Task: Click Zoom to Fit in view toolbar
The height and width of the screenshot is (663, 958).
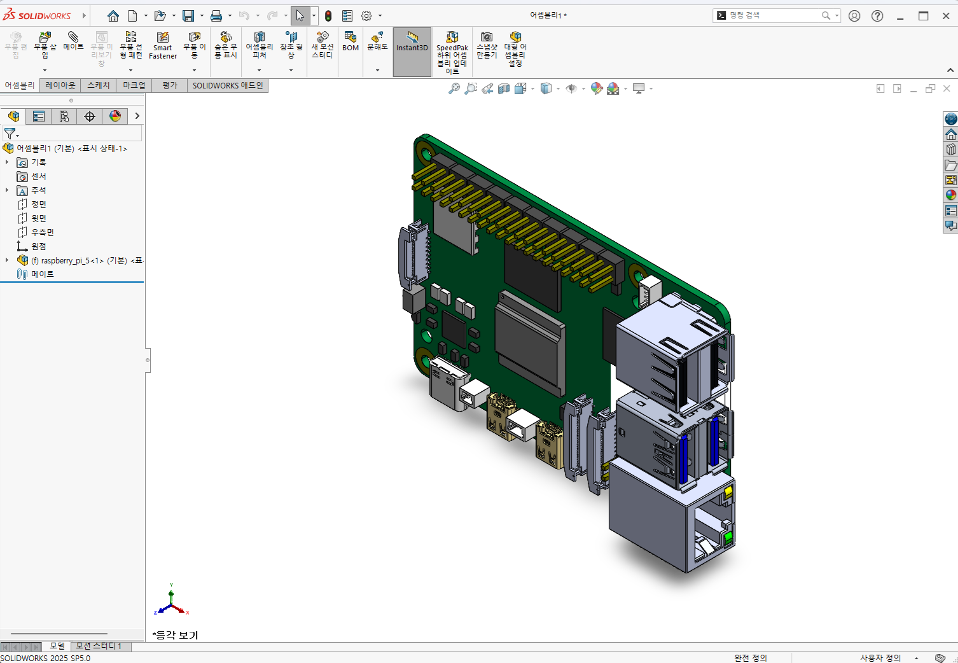Action: 454,88
